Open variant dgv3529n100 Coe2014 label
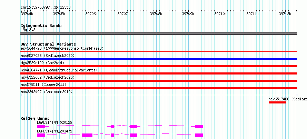The width and height of the screenshot is (307, 139). point(42,63)
